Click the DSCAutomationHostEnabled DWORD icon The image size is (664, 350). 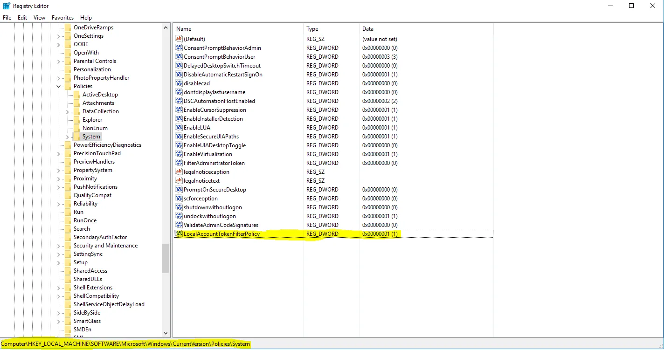point(179,101)
